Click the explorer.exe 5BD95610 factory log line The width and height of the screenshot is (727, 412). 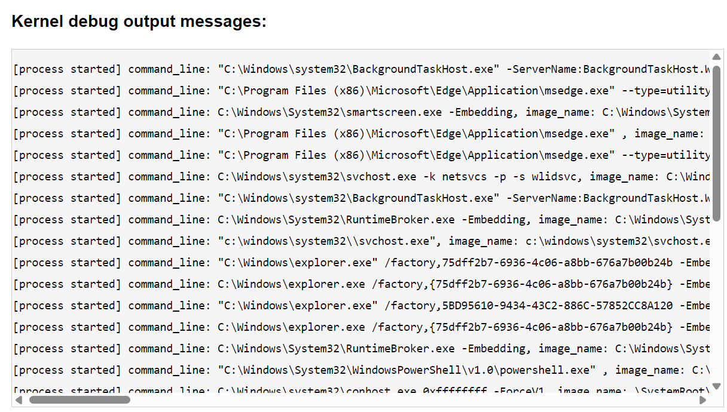coord(359,306)
